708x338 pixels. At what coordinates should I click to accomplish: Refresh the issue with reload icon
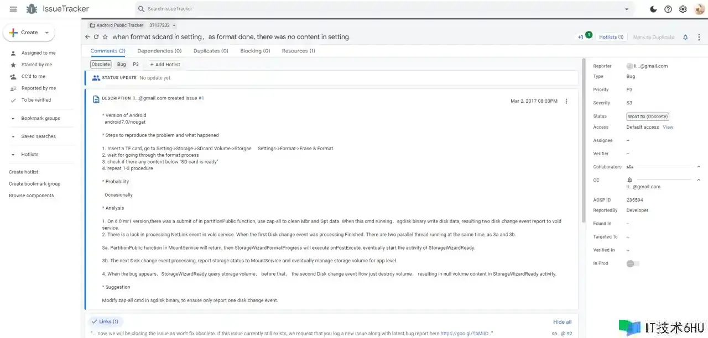pyautogui.click(x=96, y=37)
